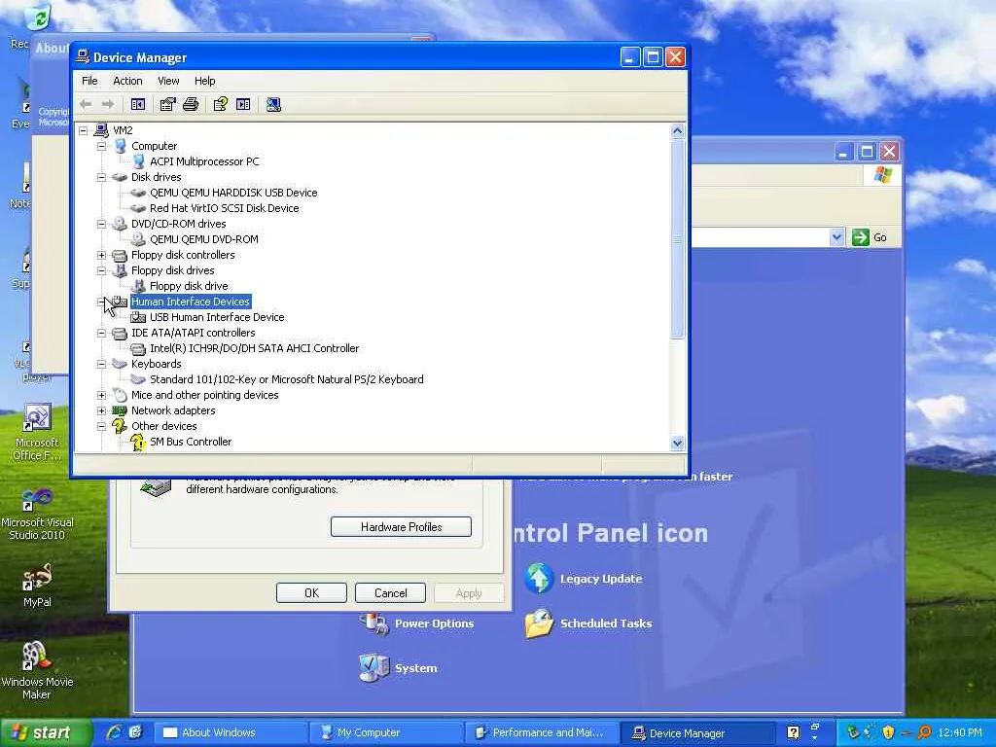996x747 pixels.
Task: Open Scheduled Tasks in Control Panel
Action: coord(588,623)
